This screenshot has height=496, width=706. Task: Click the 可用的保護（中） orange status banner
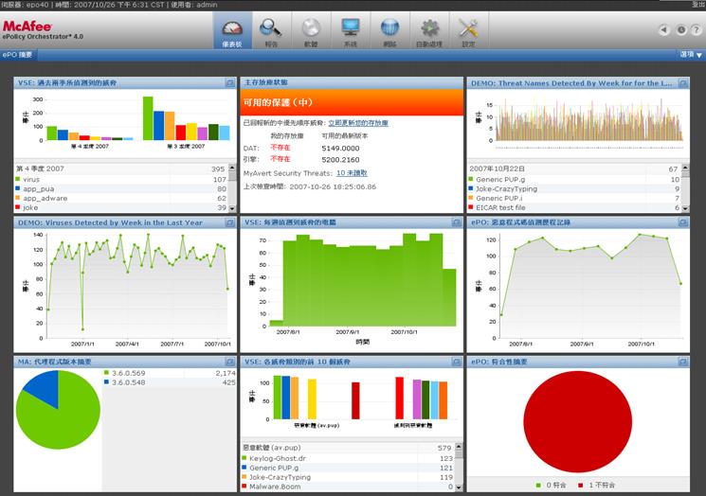pyautogui.click(x=352, y=102)
